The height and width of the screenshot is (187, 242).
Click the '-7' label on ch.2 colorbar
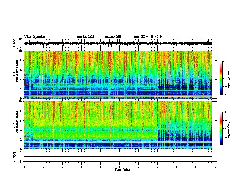[226, 145]
